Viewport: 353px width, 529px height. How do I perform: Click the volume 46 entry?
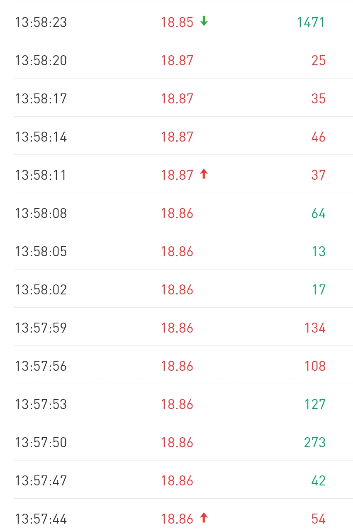[x=319, y=137]
